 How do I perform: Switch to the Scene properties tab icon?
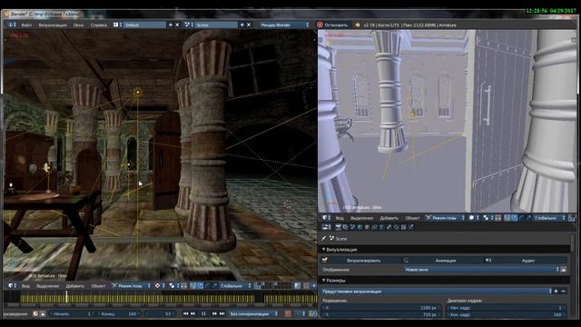(x=352, y=227)
